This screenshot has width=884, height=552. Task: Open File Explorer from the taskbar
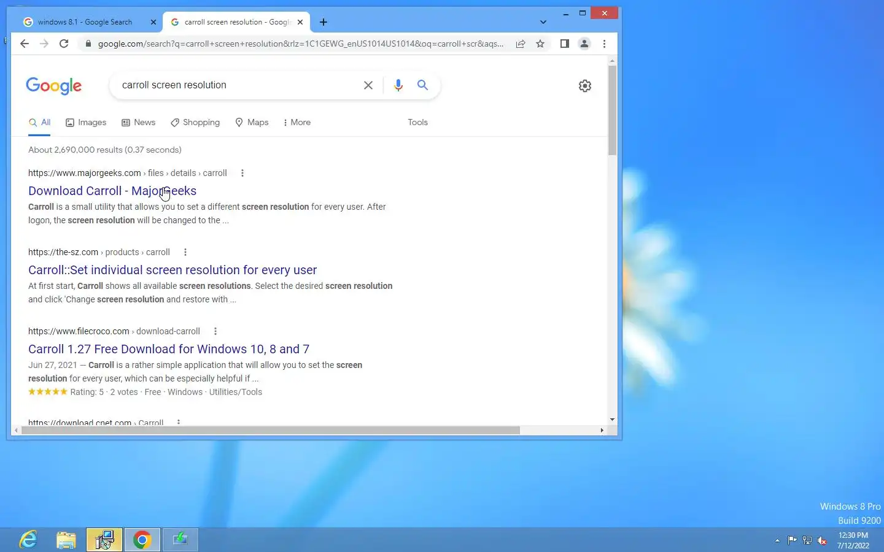coord(66,540)
